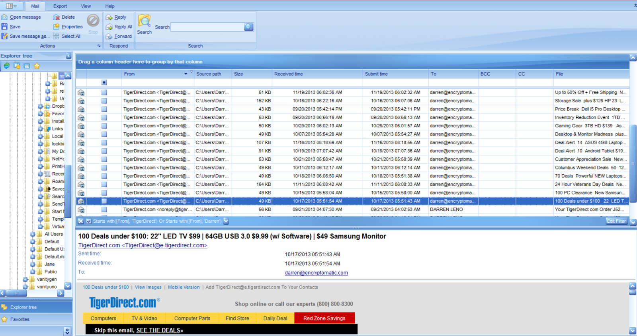Click the message icon of the 51 KB email row

click(81, 93)
